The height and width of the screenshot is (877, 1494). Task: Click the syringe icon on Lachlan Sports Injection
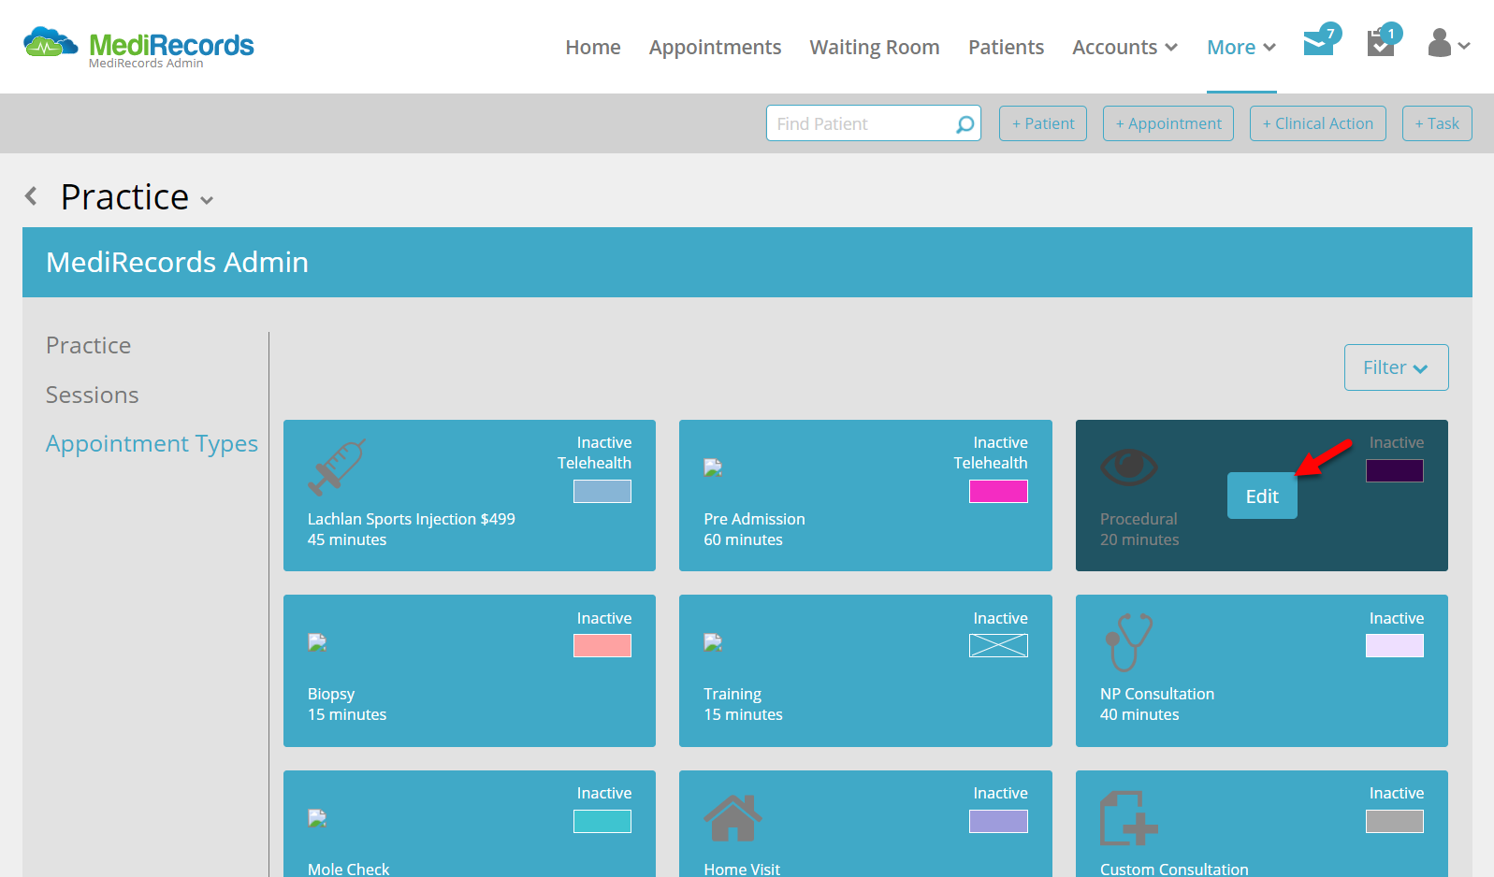[x=336, y=467]
